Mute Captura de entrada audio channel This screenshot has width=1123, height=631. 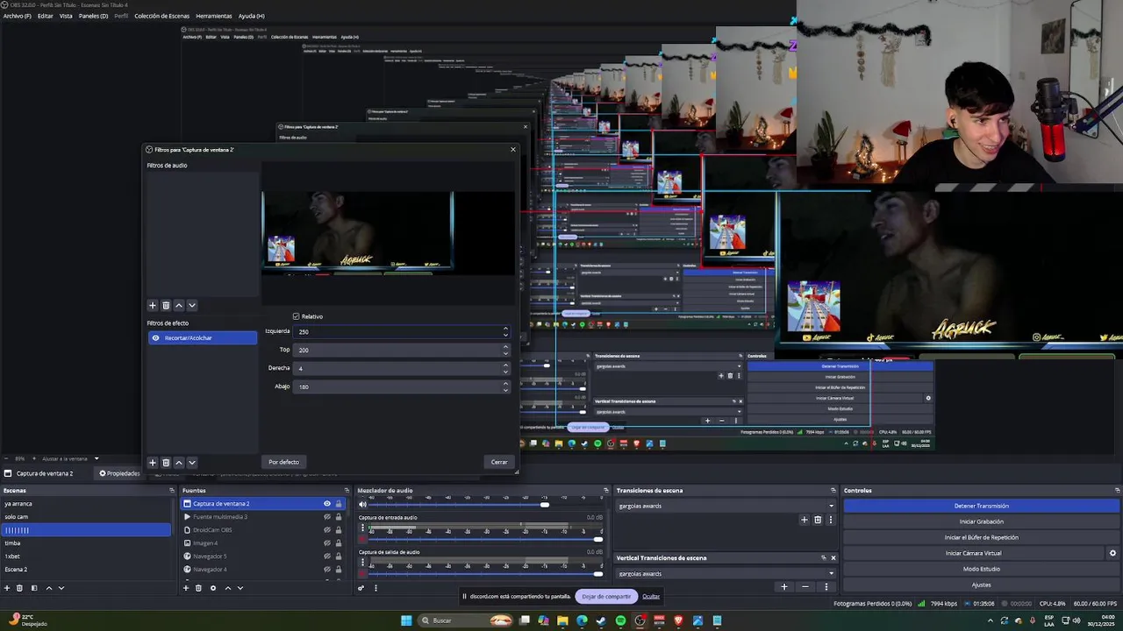(362, 539)
